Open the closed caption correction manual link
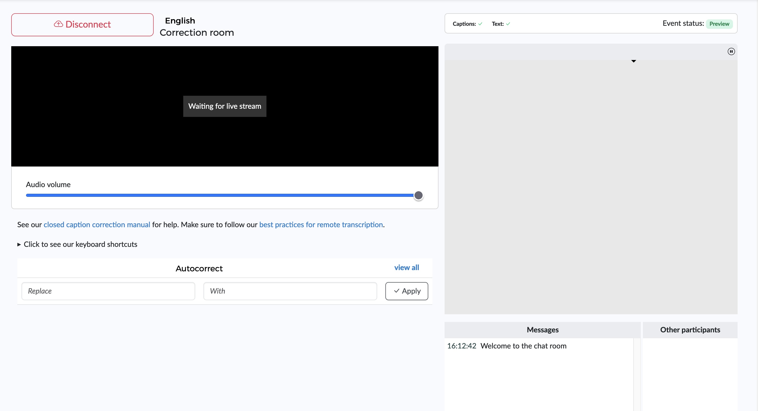758x411 pixels. tap(97, 225)
